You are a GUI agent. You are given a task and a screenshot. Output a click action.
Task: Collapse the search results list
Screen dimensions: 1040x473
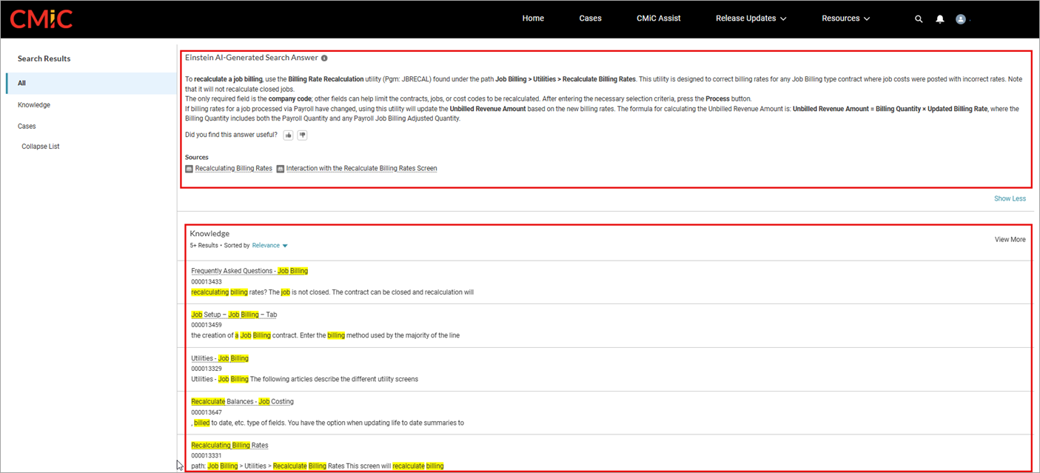tap(41, 147)
